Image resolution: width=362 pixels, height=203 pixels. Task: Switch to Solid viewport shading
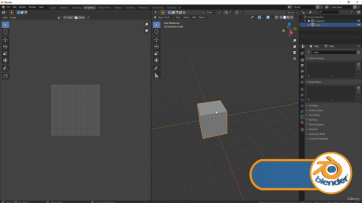pyautogui.click(x=285, y=17)
